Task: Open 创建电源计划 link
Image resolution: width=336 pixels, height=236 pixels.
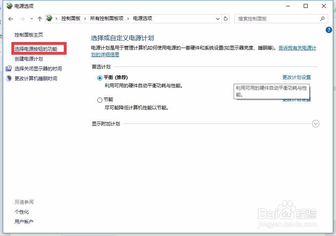Action: (x=29, y=59)
